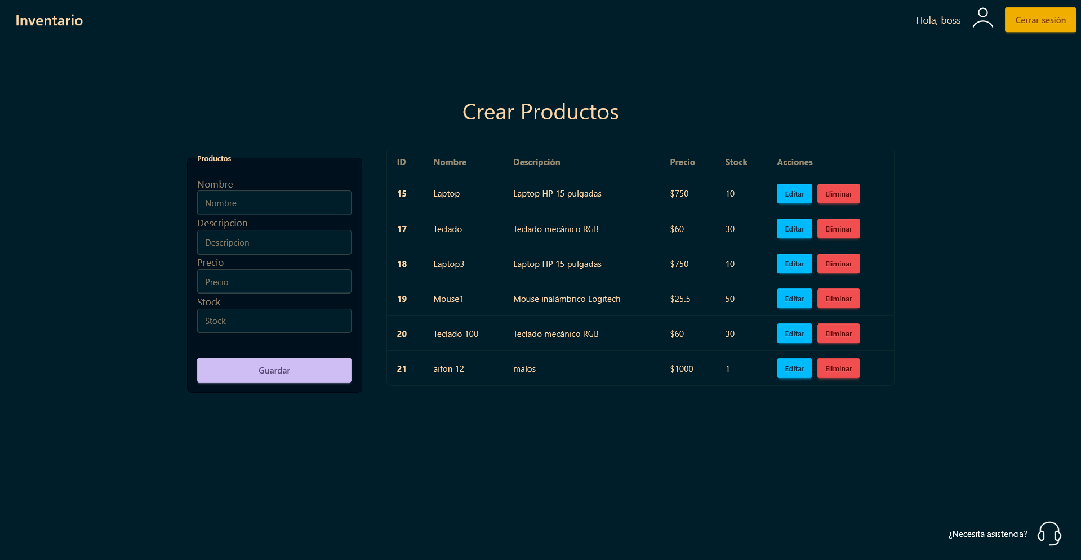
Task: Delete the aifon 12 product
Action: (x=838, y=368)
